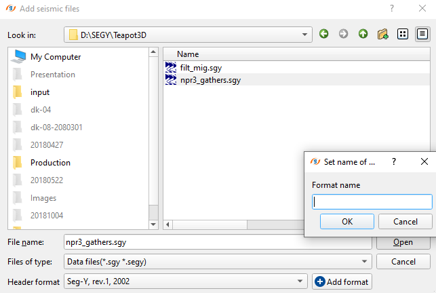Open the Look in path dropdown
This screenshot has height=293, width=436.
pyautogui.click(x=305, y=35)
